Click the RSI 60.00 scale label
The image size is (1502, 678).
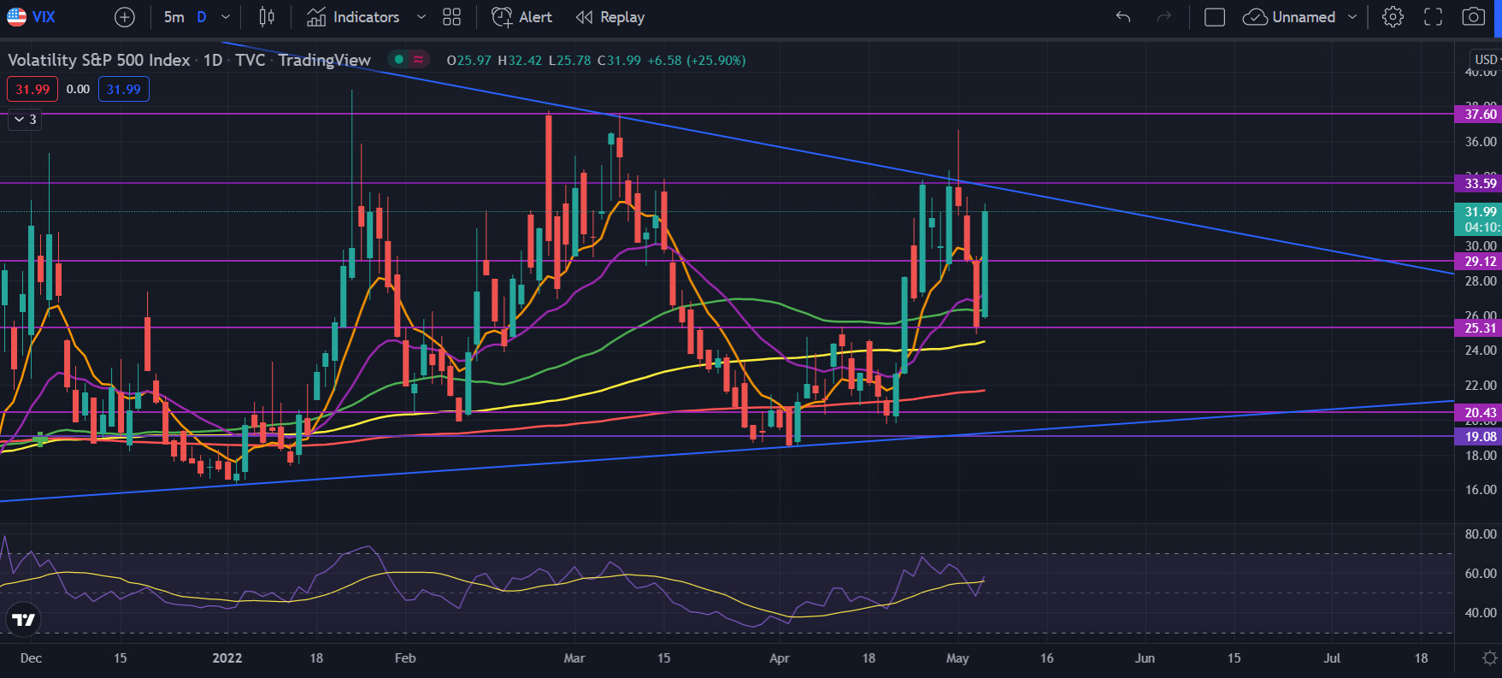click(x=1481, y=574)
